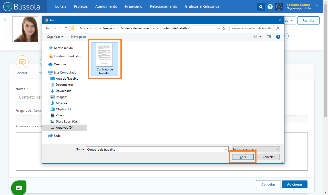Select Creative Cloud Files in sidebar
This screenshot has width=328, height=195.
click(x=65, y=56)
